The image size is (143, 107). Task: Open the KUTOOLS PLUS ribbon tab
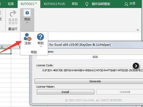pyautogui.click(x=54, y=4)
